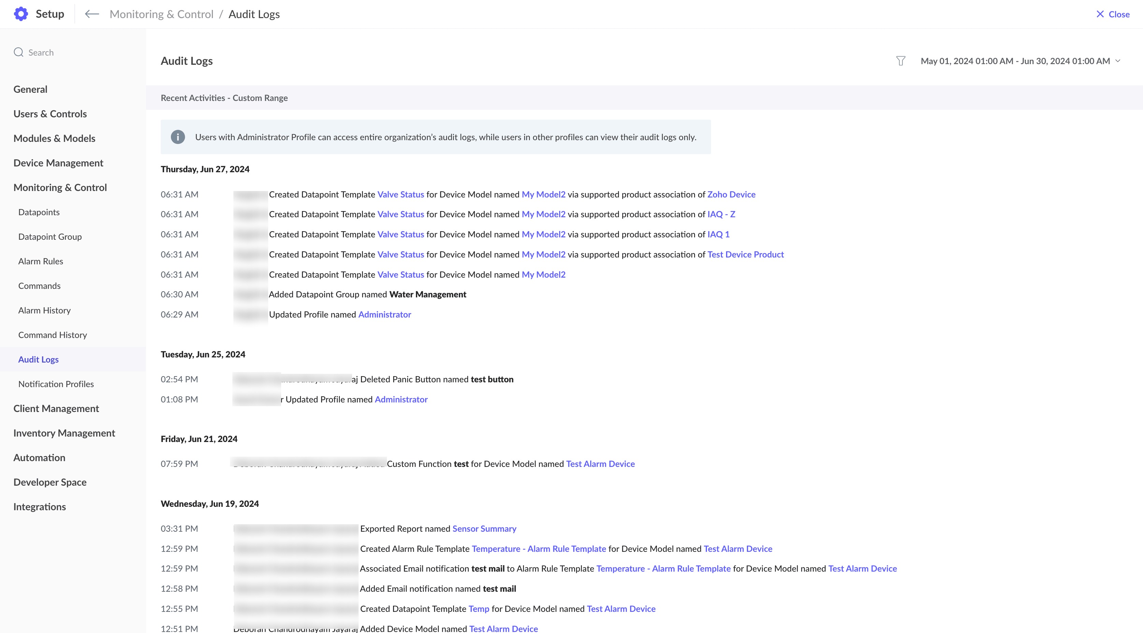Click the back arrow icon
Image resolution: width=1143 pixels, height=633 pixels.
(91, 14)
